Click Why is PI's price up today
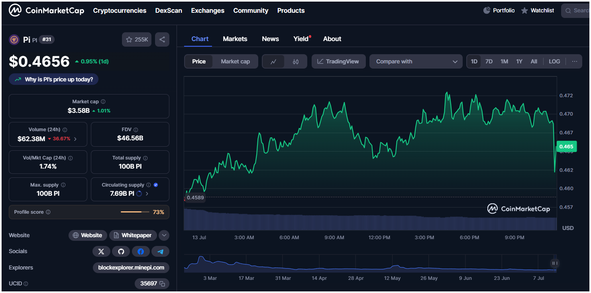Viewport: 591px width, 293px height. 53,79
